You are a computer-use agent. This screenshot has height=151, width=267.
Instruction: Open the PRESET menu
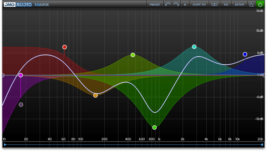[155, 5]
